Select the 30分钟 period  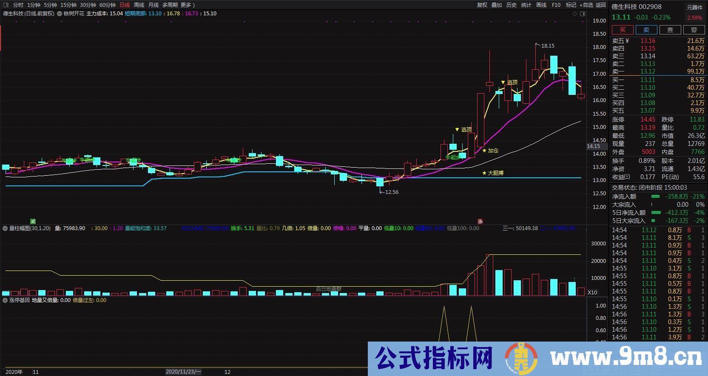pos(88,5)
